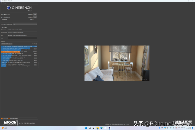Screen dimensions: 195x130
Task: Open Task View from the taskbar
Action: 93,128
